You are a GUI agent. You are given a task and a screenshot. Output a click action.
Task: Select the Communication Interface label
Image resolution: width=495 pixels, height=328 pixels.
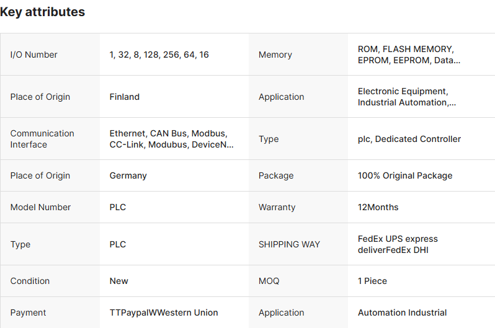pyautogui.click(x=42, y=139)
